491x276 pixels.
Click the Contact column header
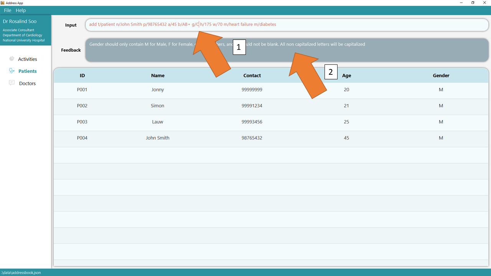pos(252,76)
